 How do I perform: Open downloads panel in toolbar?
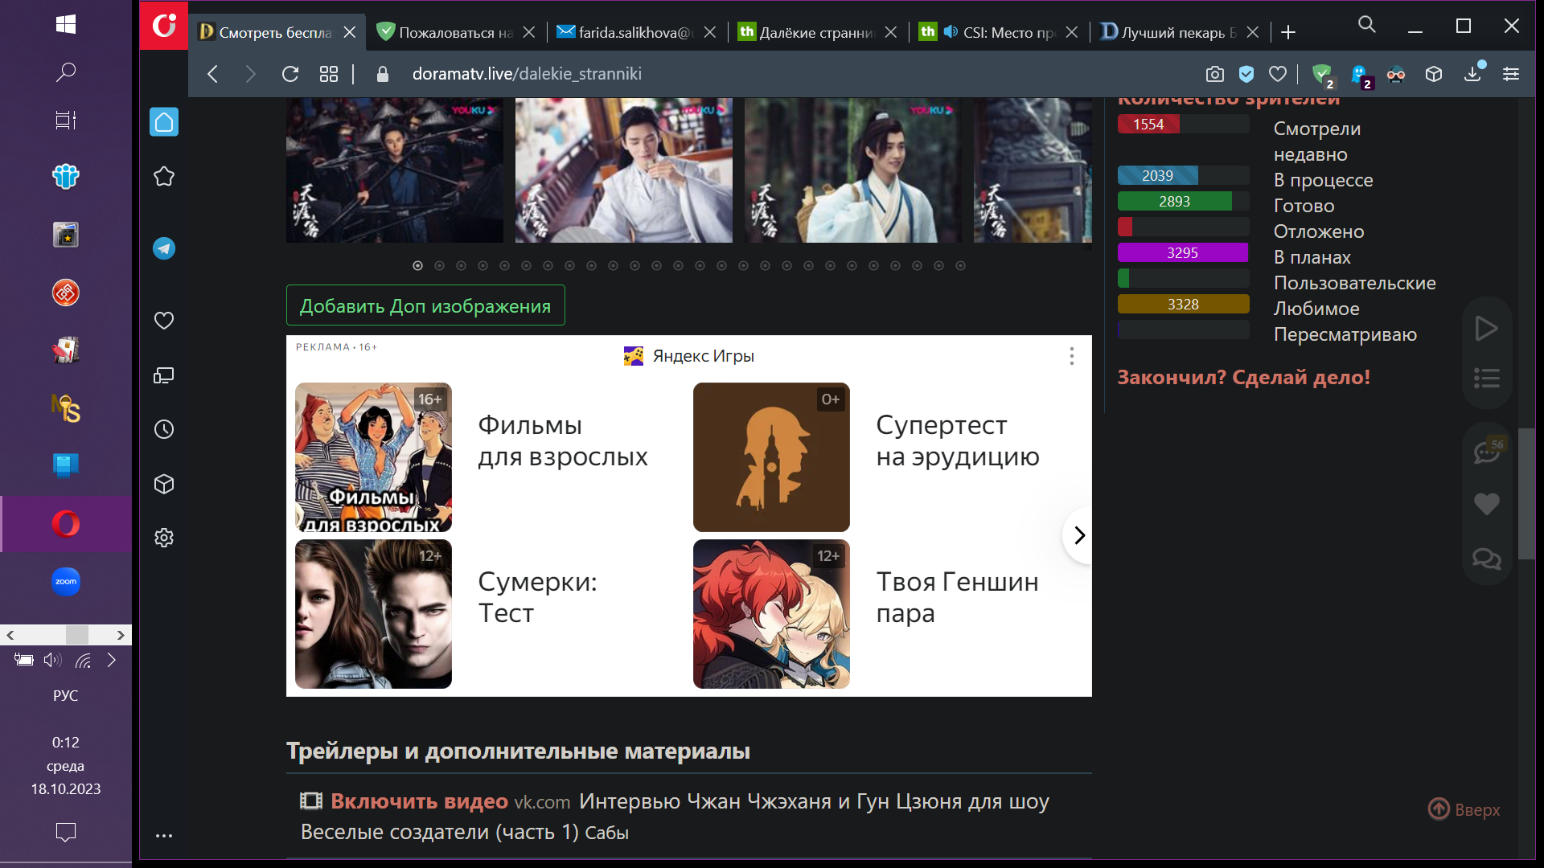(1472, 74)
